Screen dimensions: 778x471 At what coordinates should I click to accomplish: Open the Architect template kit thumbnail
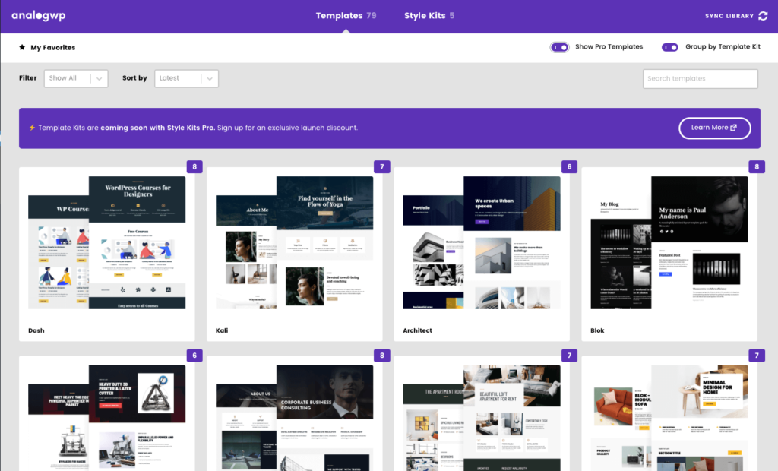point(482,242)
